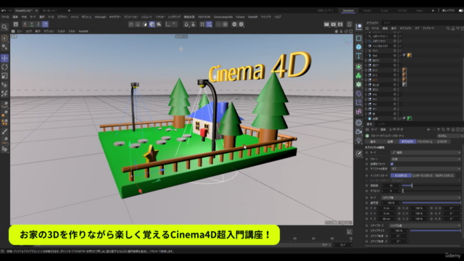Select the レンダーインスタンス mode button
Screen dimensions: 464x261
(x=422, y=175)
